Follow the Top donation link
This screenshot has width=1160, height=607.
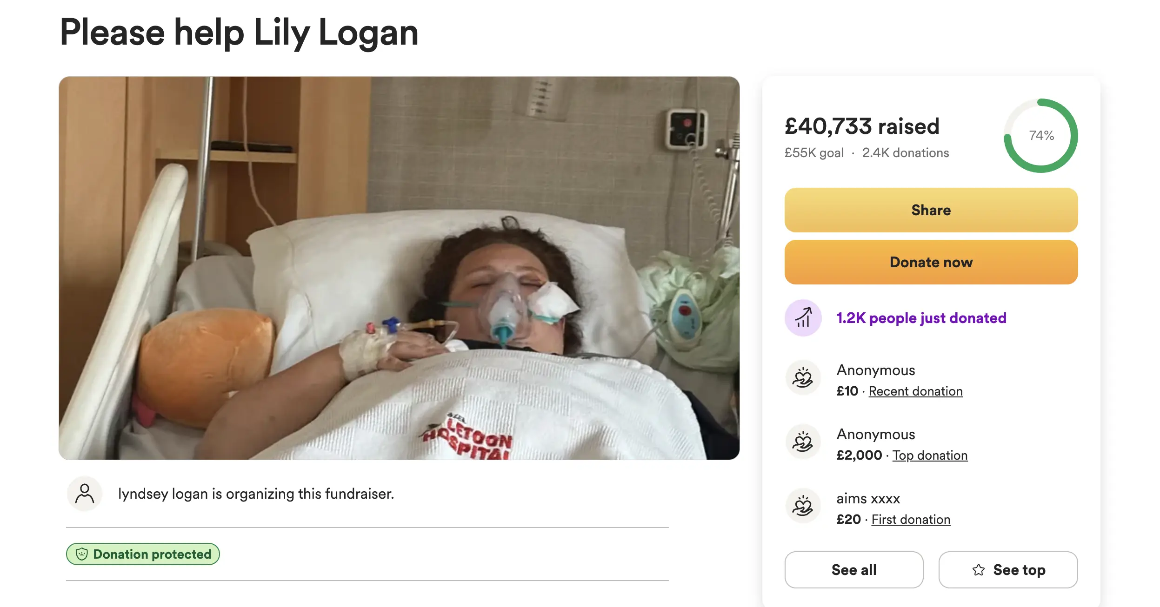930,455
